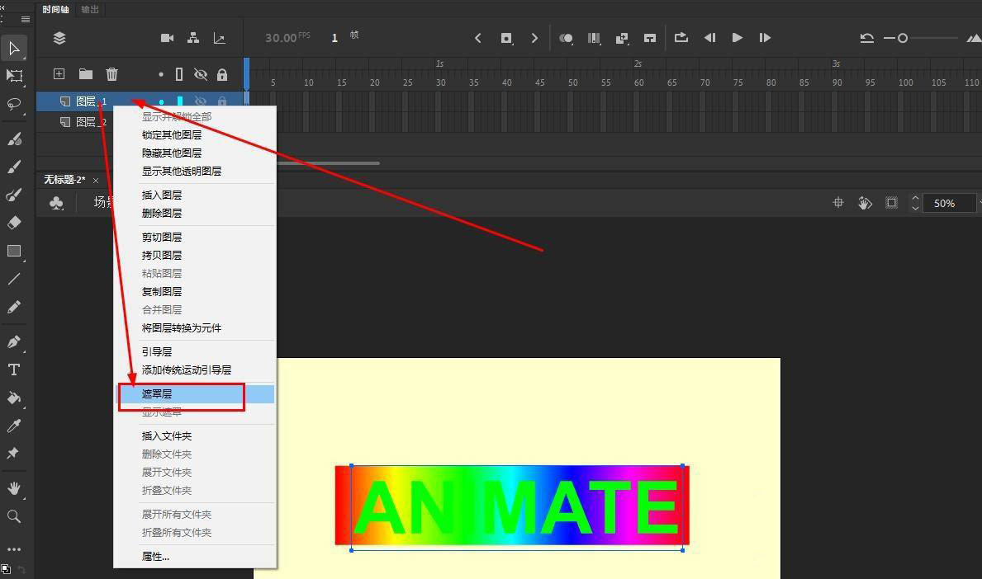
Task: Open the create tween options button
Action: [x=622, y=38]
